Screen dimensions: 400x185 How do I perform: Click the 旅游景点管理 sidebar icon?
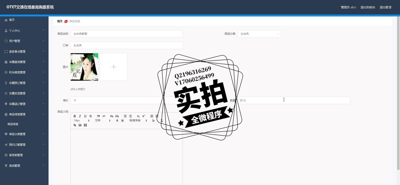(x=6, y=52)
